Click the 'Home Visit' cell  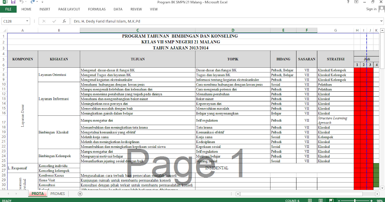tap(59, 181)
